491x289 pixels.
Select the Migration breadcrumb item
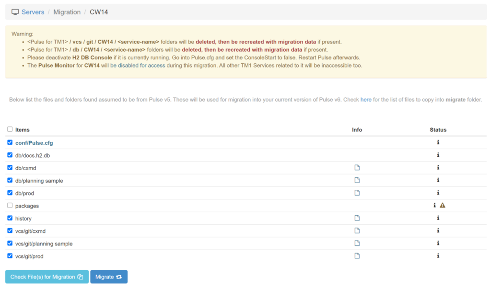click(x=67, y=12)
